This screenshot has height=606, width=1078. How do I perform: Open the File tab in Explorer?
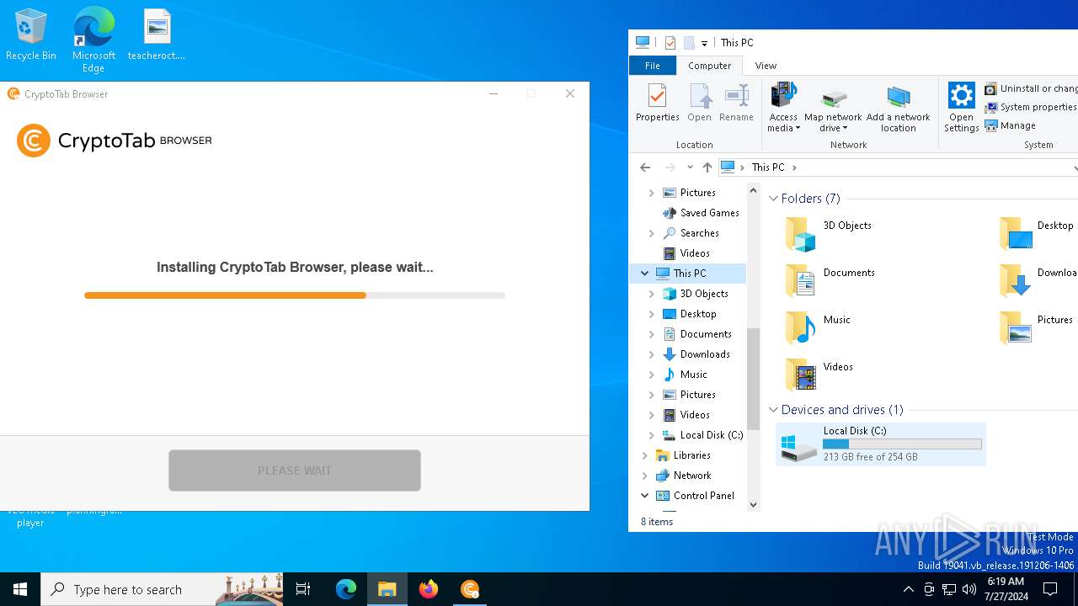pyautogui.click(x=653, y=66)
